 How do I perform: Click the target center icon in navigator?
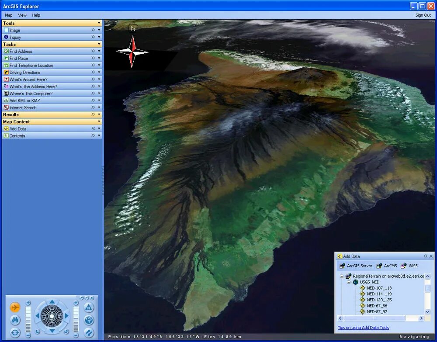coord(15,332)
